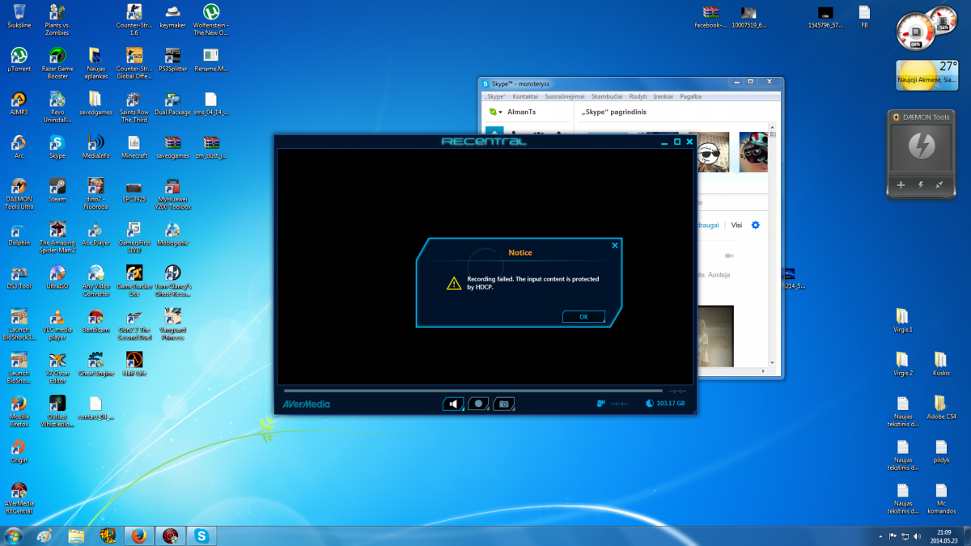Select the DAEMON Tools Ultra desktop icon
The height and width of the screenshot is (546, 971).
pyautogui.click(x=19, y=193)
